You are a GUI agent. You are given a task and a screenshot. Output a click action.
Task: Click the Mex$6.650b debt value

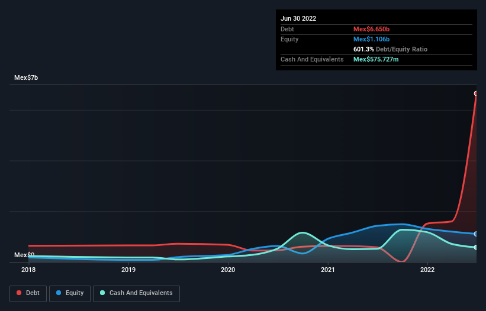[371, 29]
